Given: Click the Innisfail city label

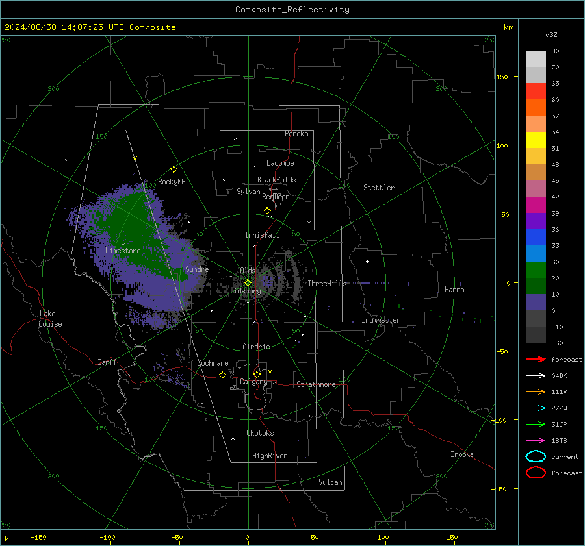Looking at the screenshot, I should tap(262, 235).
